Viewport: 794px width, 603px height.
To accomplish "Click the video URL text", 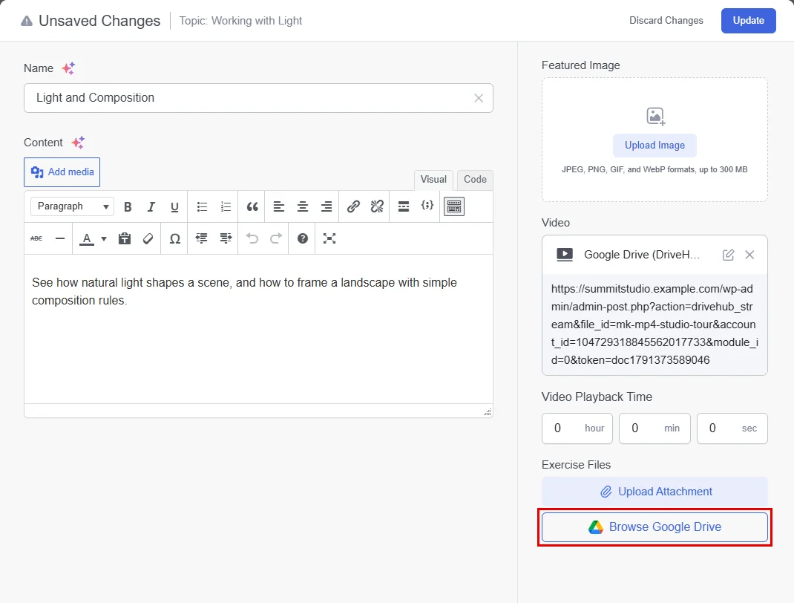I will [x=654, y=325].
